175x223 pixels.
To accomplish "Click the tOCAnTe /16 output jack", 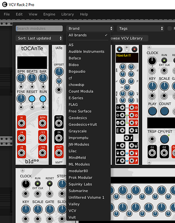I will [x=43, y=153].
